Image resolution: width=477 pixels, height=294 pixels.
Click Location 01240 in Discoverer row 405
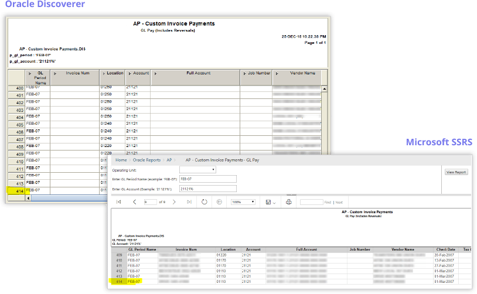click(x=106, y=124)
